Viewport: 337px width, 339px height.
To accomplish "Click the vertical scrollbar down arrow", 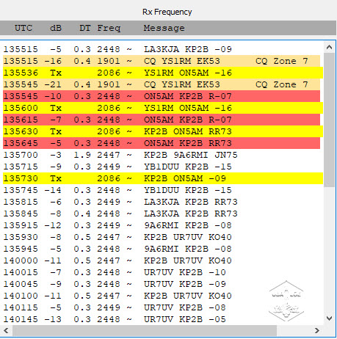I will coord(329,318).
